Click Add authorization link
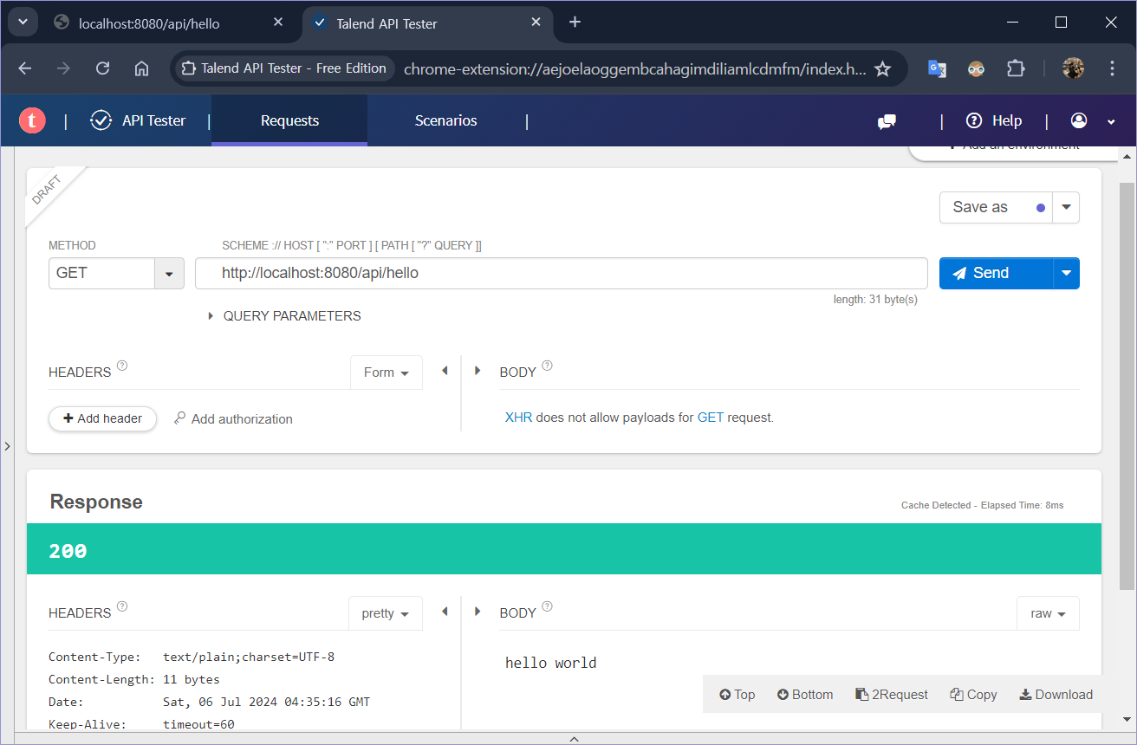This screenshot has height=745, width=1137. tap(233, 418)
